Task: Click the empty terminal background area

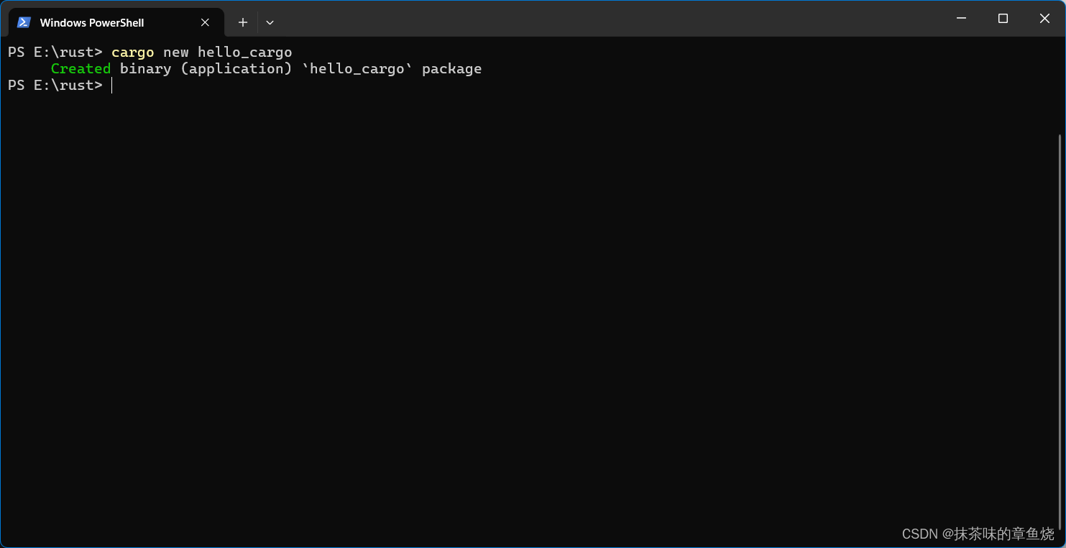Action: click(x=503, y=288)
